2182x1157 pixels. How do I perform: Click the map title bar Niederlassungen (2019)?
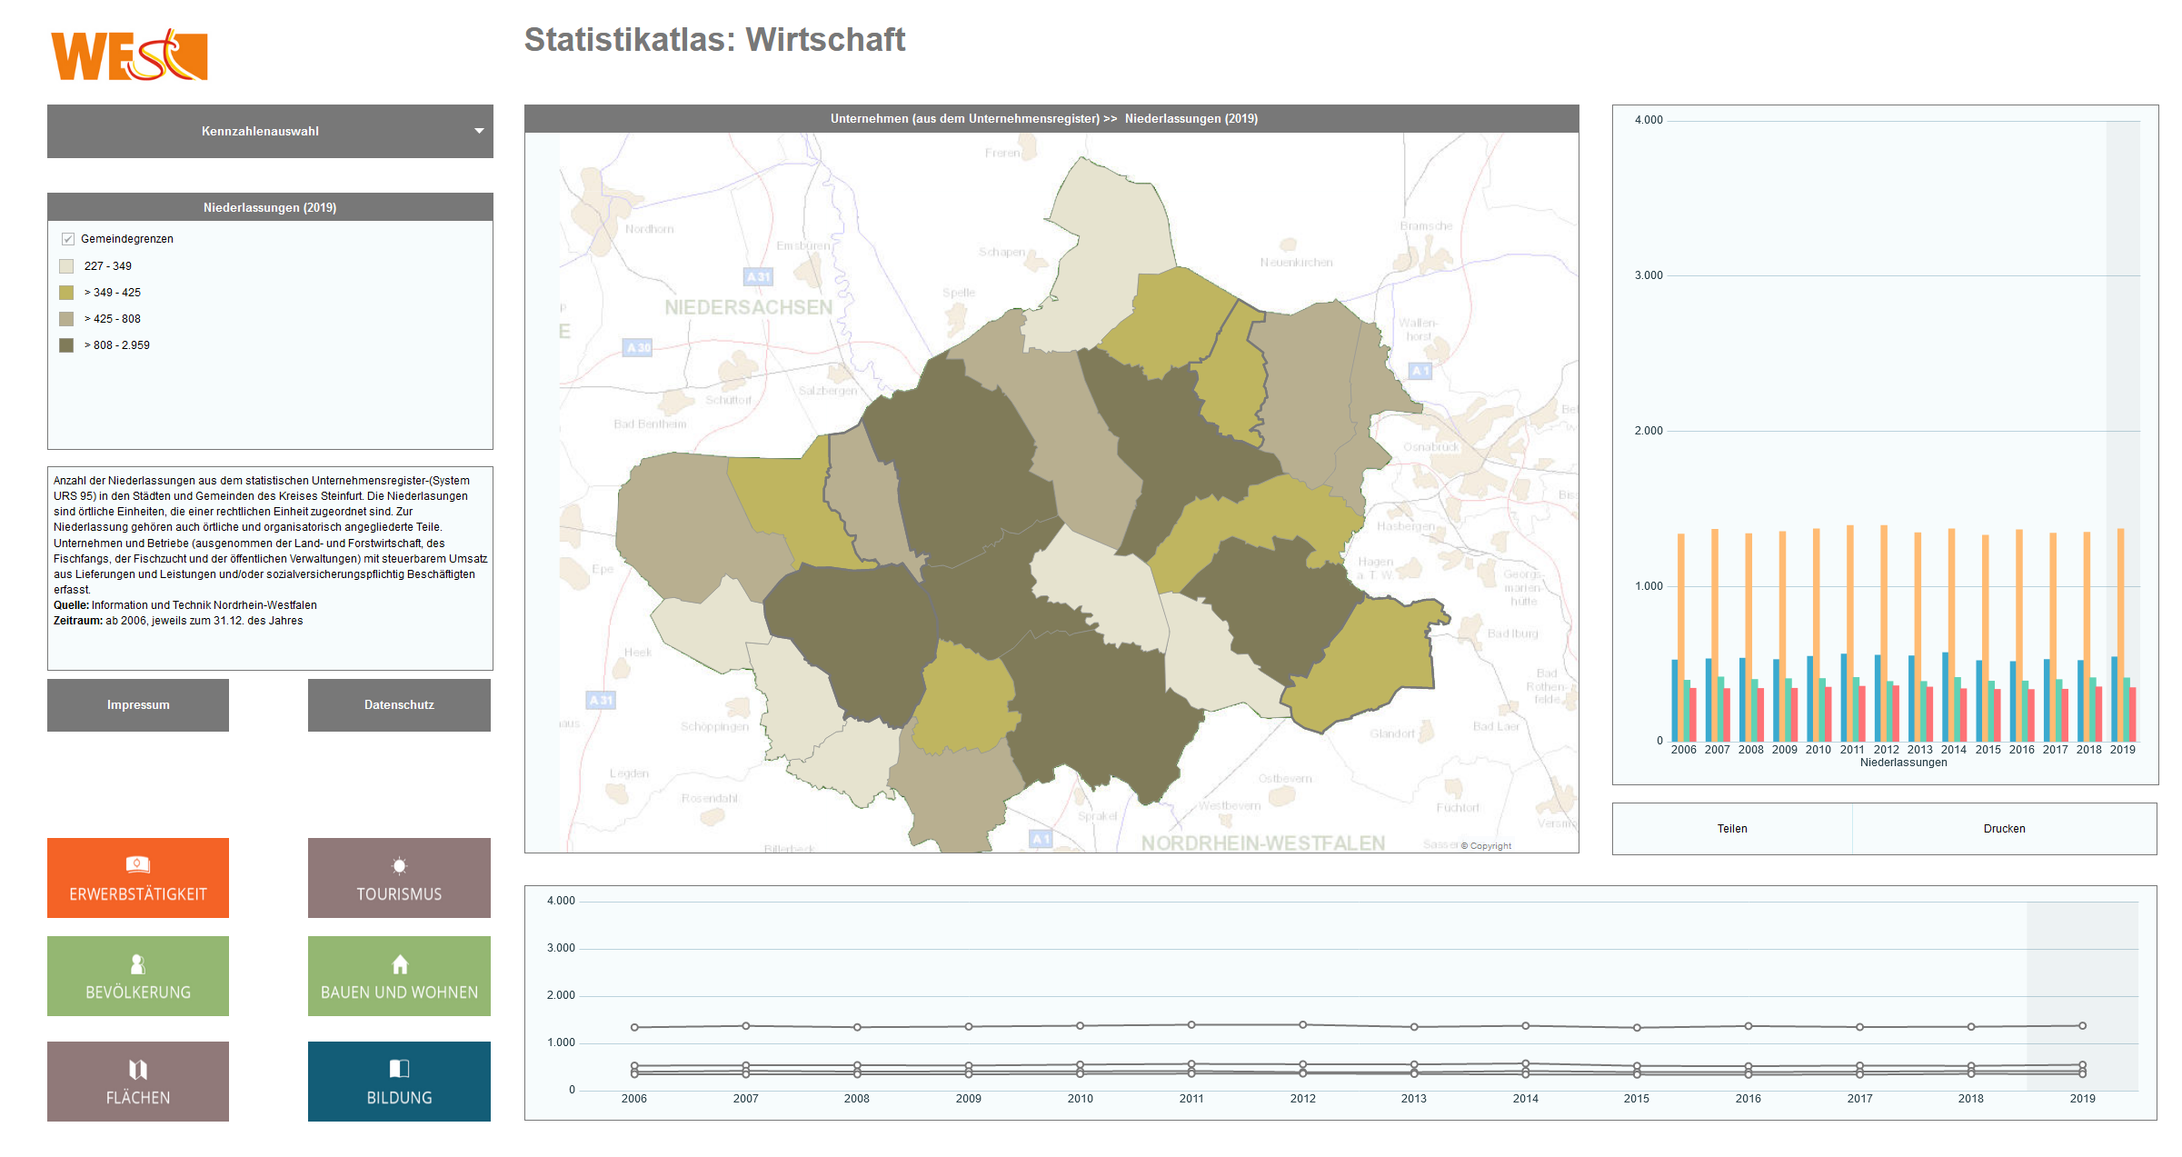point(1051,119)
